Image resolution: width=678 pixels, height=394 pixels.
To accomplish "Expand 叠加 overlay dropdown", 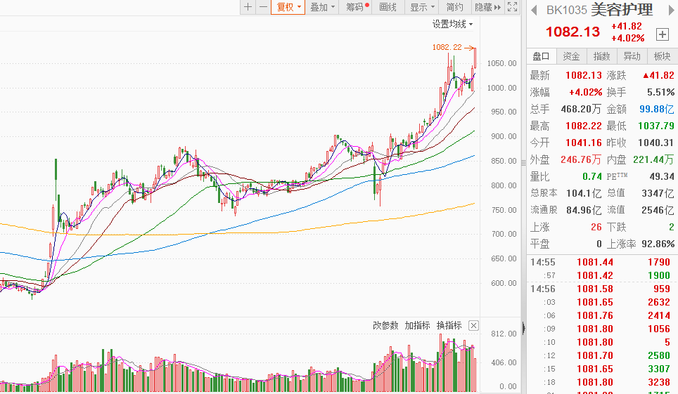I will pyautogui.click(x=322, y=7).
